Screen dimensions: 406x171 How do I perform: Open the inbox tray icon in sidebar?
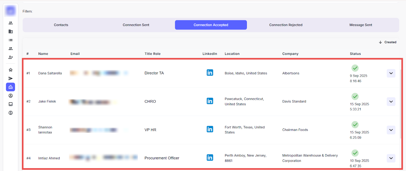click(11, 104)
